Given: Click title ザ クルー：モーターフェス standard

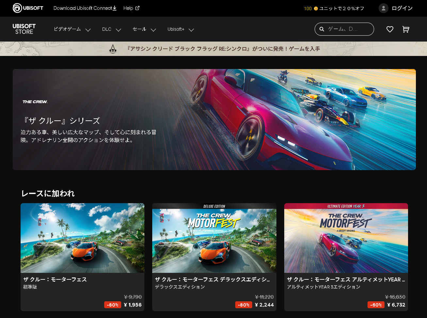Looking at the screenshot, I should (x=55, y=279).
